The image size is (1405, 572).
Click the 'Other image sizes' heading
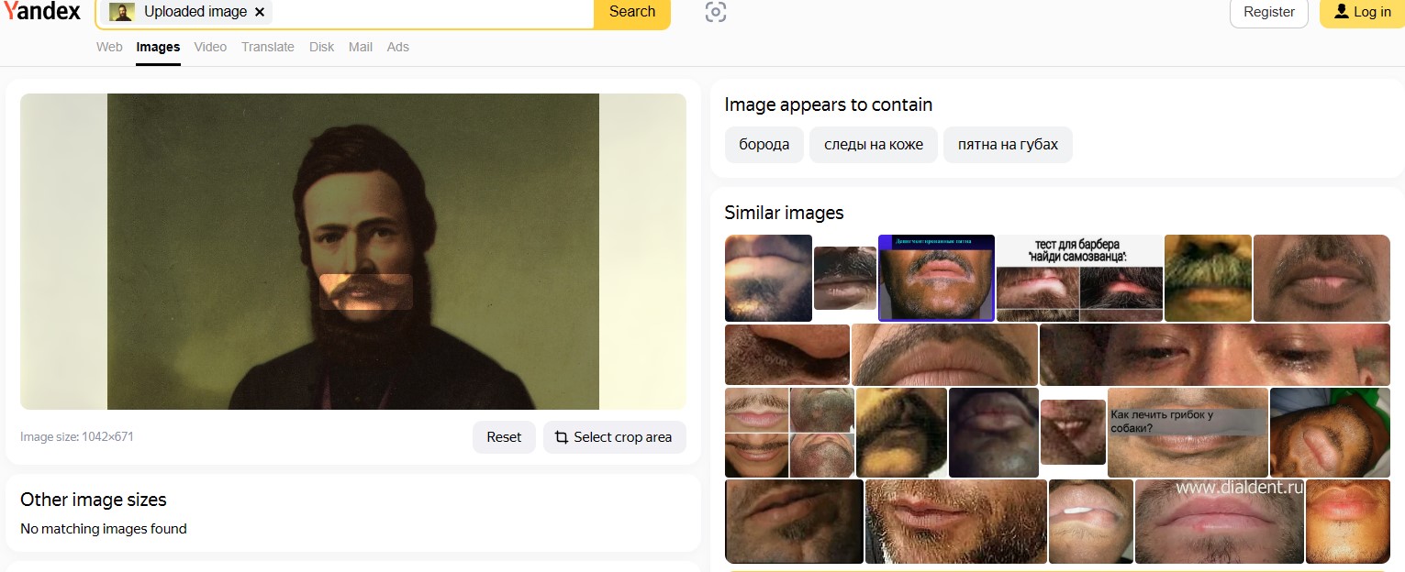click(94, 500)
